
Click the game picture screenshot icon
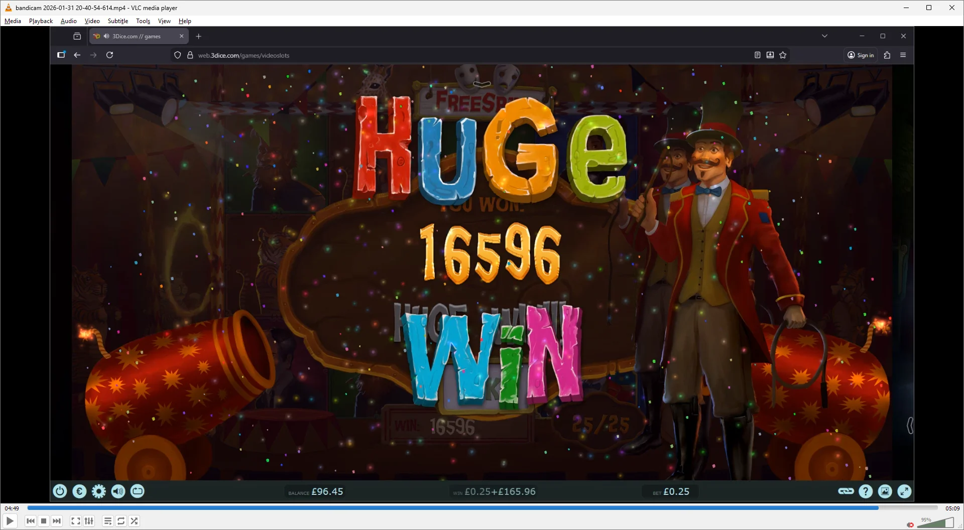[x=885, y=491]
